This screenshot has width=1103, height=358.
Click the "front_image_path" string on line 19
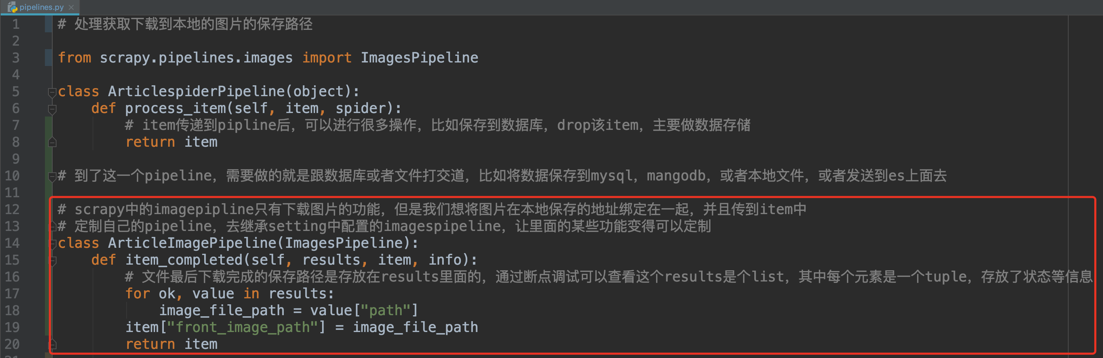(242, 327)
